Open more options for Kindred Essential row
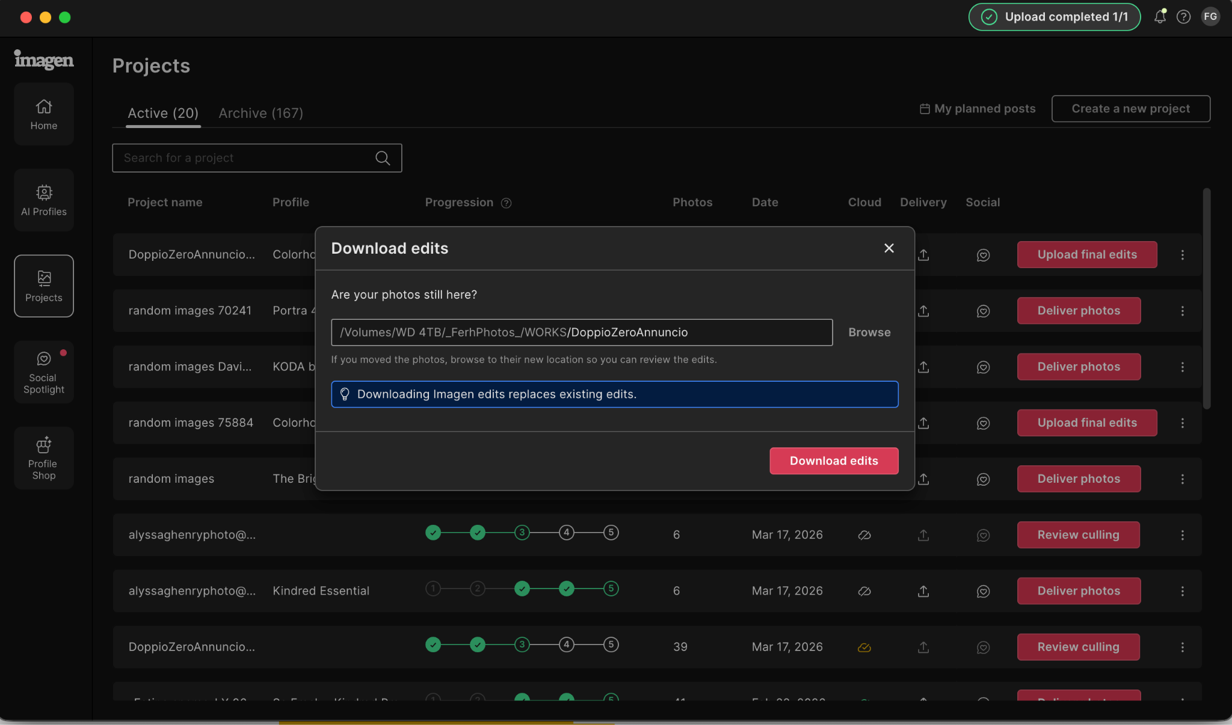This screenshot has width=1232, height=725. 1183,592
